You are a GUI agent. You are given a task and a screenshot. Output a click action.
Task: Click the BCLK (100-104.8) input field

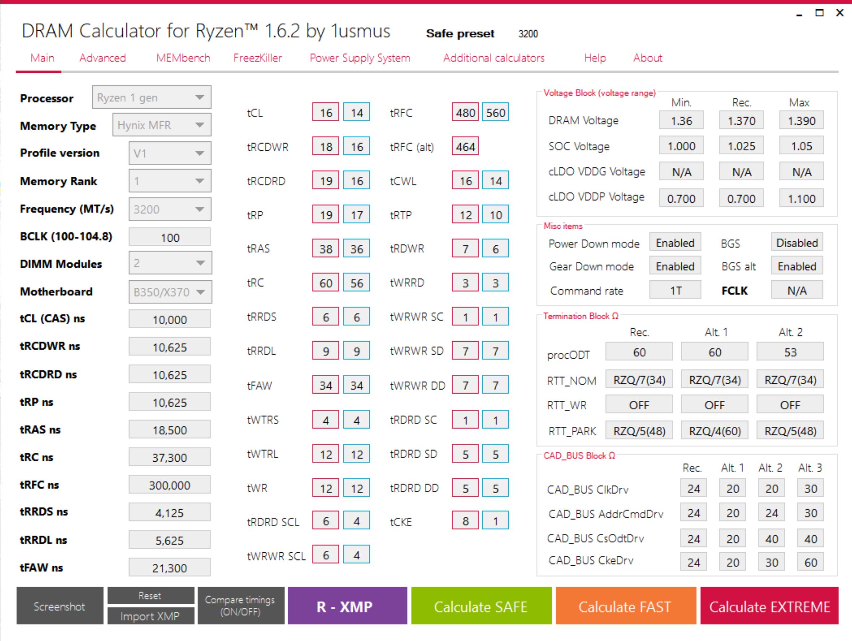point(169,237)
